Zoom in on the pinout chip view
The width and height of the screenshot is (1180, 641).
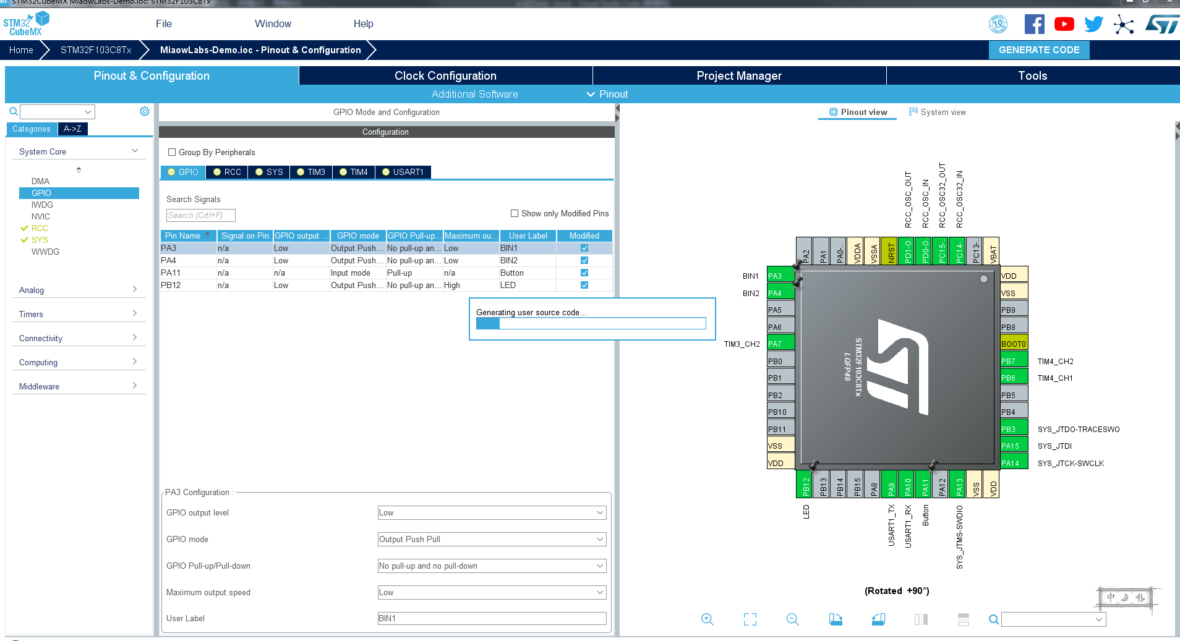click(708, 619)
